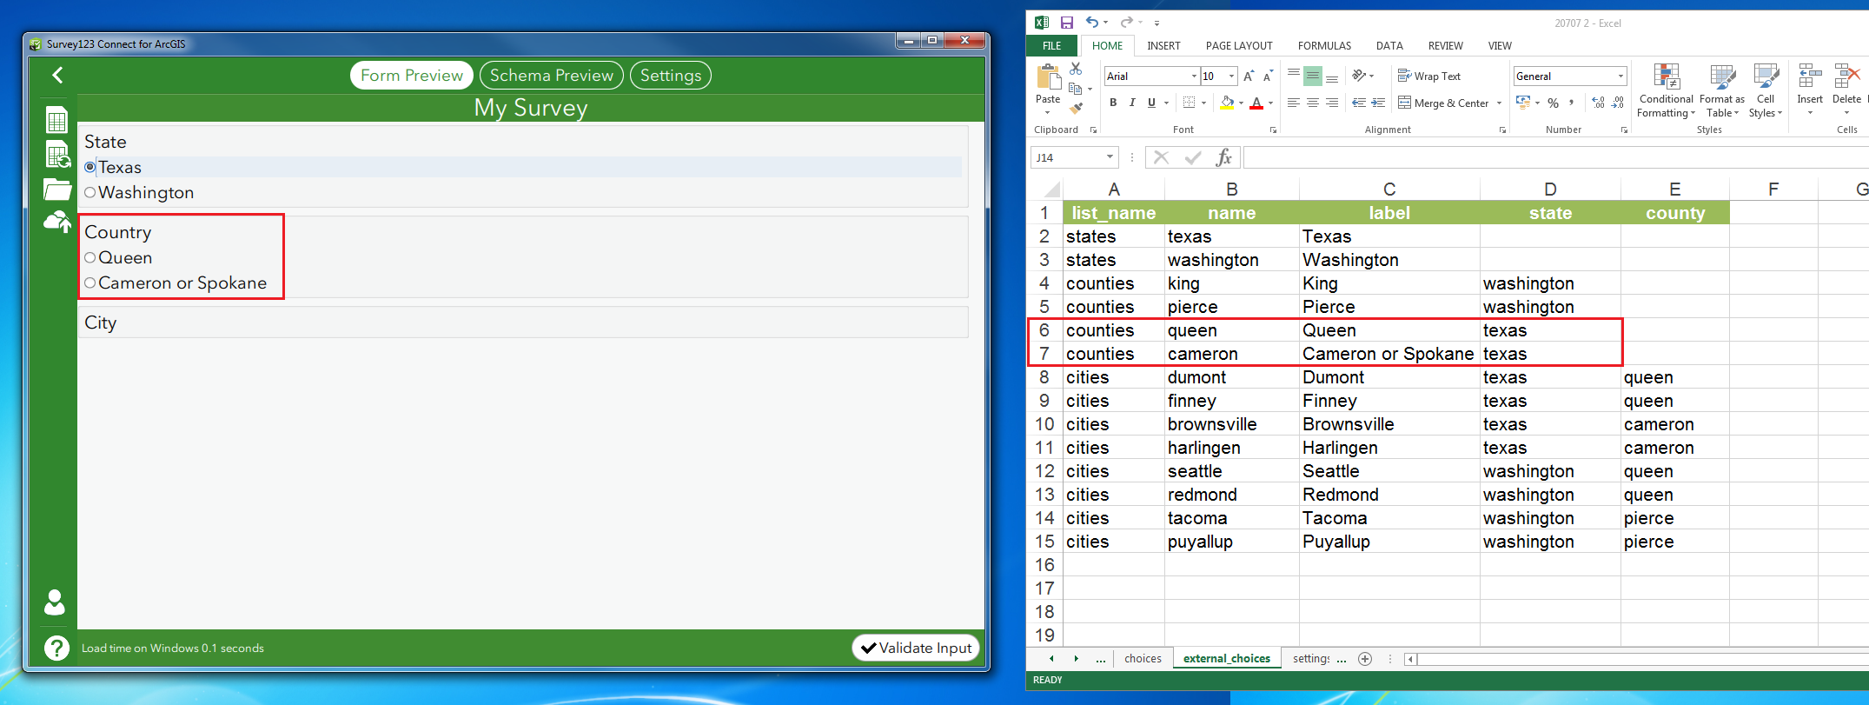Switch to the choices sheet tab

[x=1143, y=659]
